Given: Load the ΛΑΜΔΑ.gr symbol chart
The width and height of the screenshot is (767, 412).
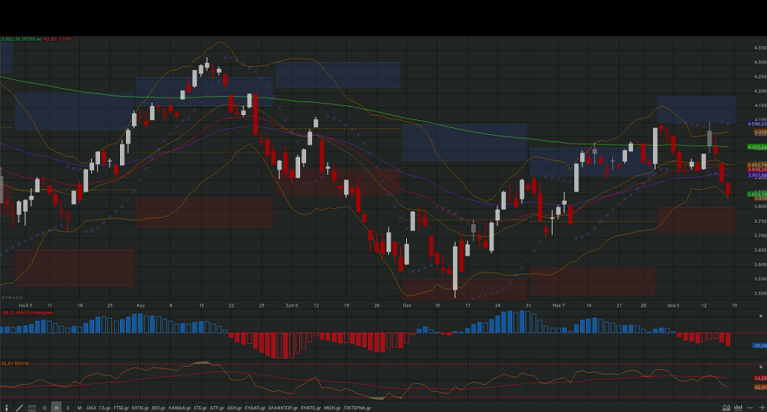Looking at the screenshot, I should tap(179, 408).
